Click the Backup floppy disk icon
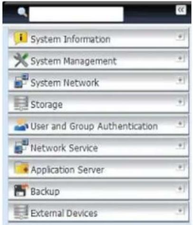This screenshot has height=225, width=193. (x=21, y=190)
